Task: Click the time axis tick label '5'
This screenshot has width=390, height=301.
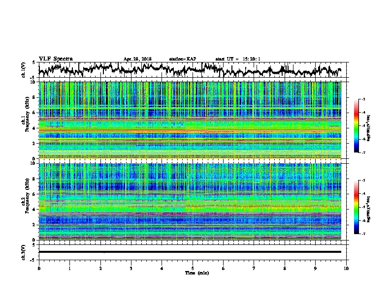Action: point(193,269)
